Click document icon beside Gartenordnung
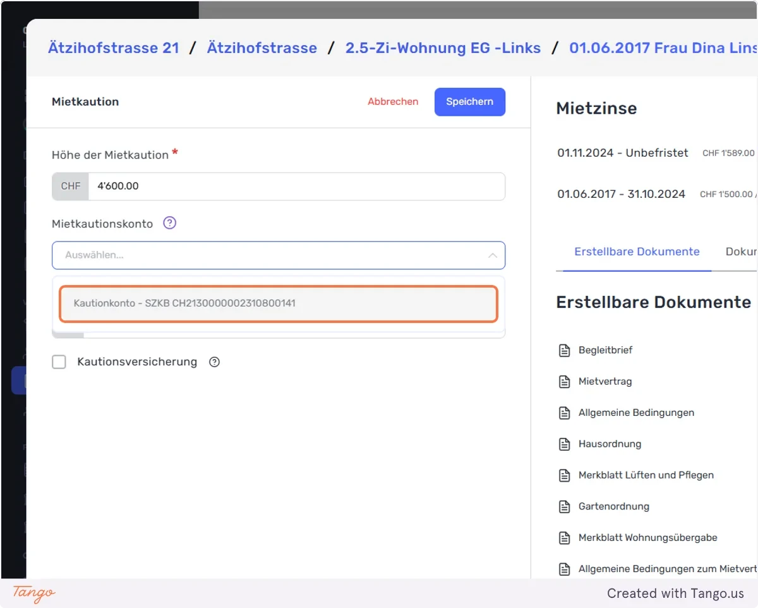The image size is (758, 608). click(564, 507)
